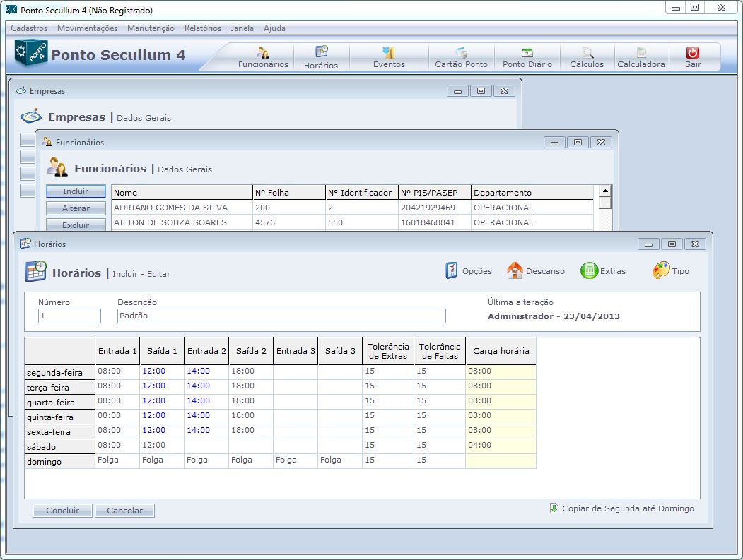This screenshot has height=560, width=743.
Task: Click the Cancelar button
Action: coord(124,511)
